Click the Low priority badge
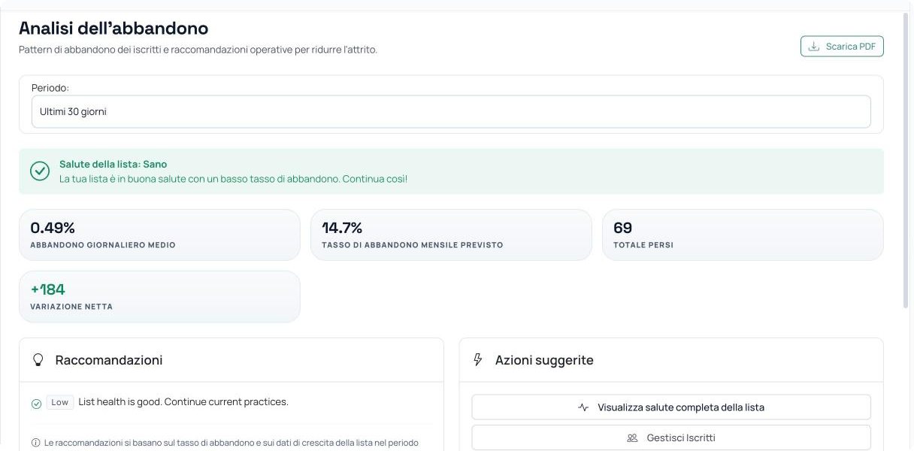 click(60, 402)
